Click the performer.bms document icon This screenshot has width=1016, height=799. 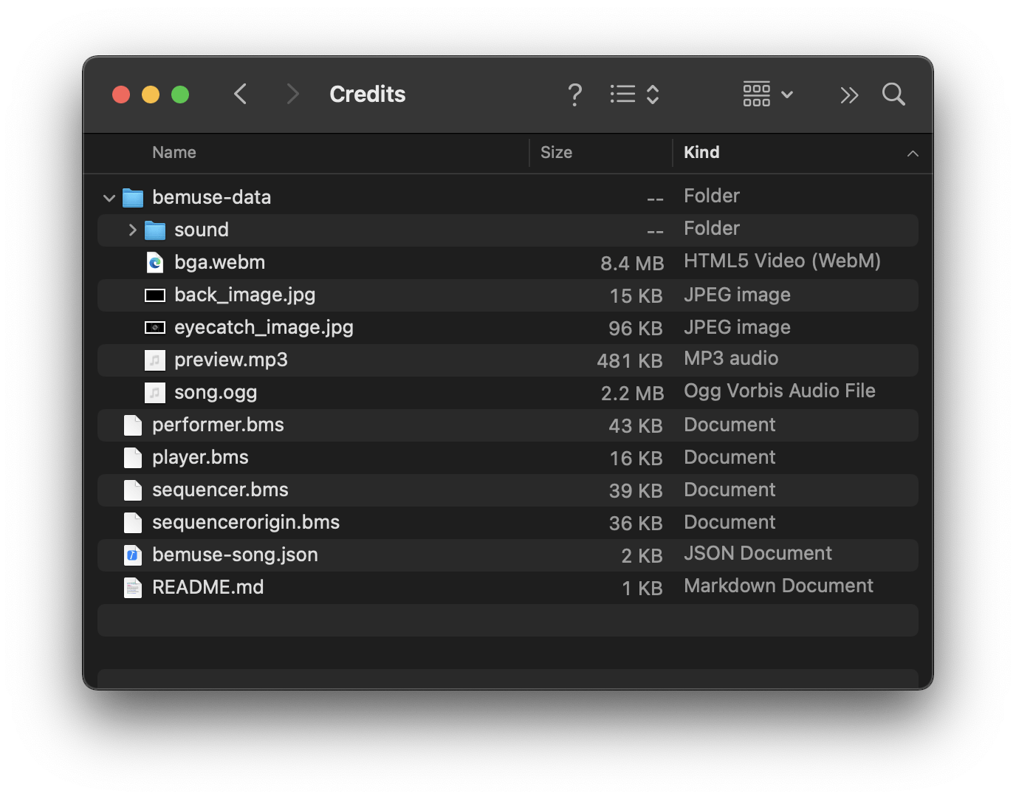point(133,425)
